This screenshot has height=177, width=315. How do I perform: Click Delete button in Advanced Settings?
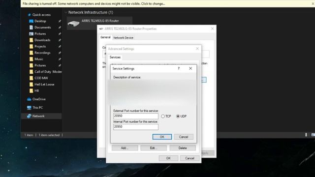[x=183, y=148]
